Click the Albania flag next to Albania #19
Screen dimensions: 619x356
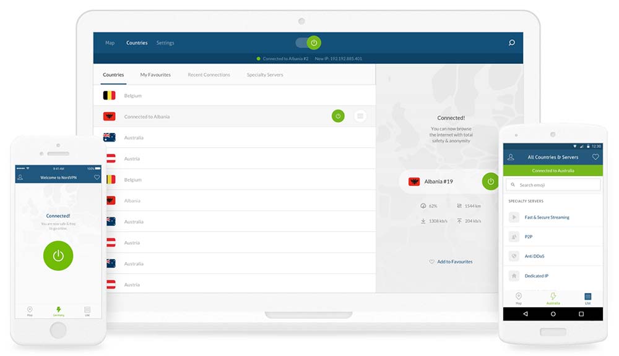(414, 181)
